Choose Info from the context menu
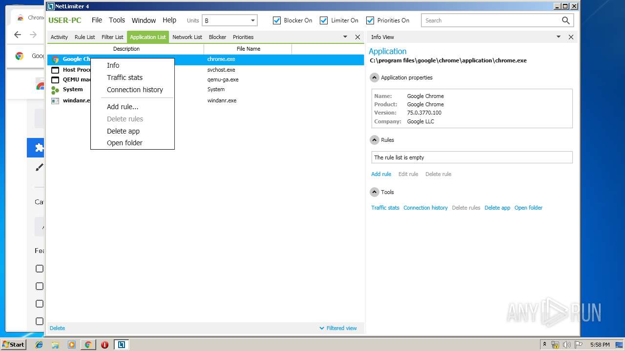625x351 pixels. [x=113, y=65]
